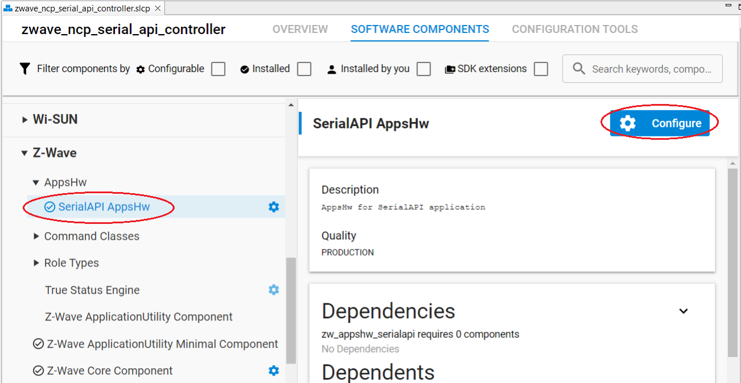
Task: Check the Installed filter box
Action: [304, 68]
